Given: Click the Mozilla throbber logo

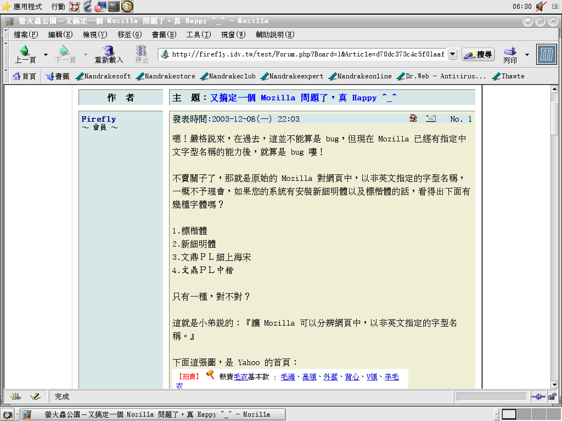Looking at the screenshot, I should 546,54.
